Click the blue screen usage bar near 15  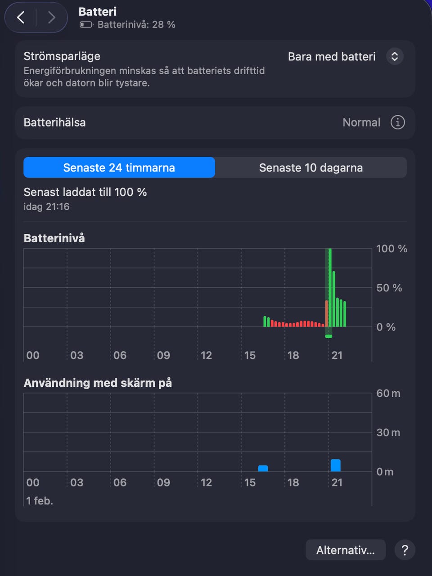(263, 468)
